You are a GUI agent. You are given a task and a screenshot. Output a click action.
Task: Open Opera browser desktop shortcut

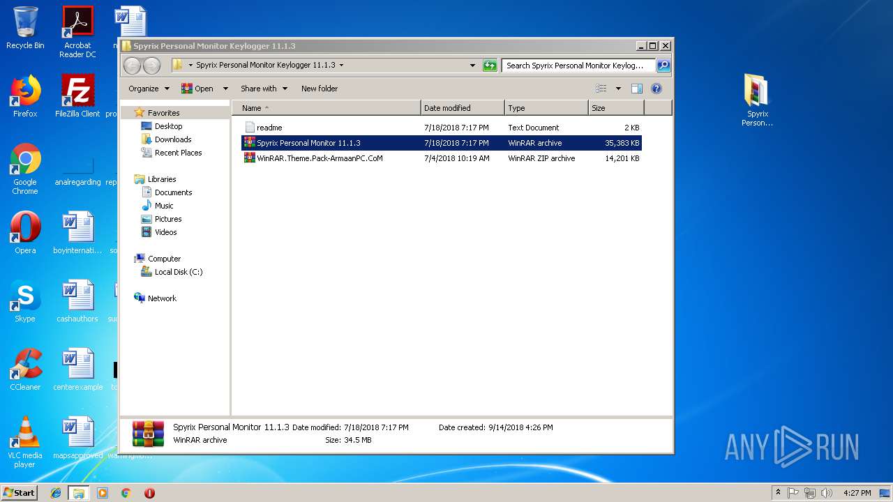[25, 233]
